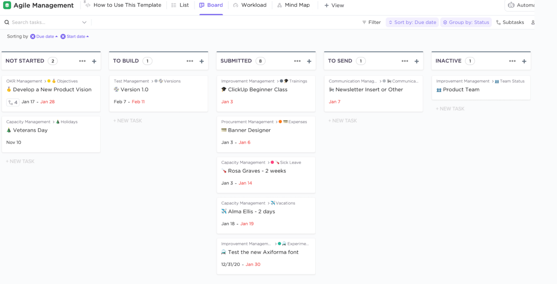The height and width of the screenshot is (284, 557).
Task: Click the Search tasks input field
Action: coord(44,23)
